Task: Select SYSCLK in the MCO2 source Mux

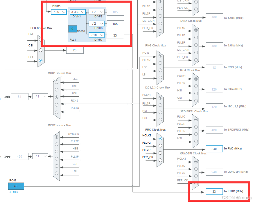Action: [56, 136]
